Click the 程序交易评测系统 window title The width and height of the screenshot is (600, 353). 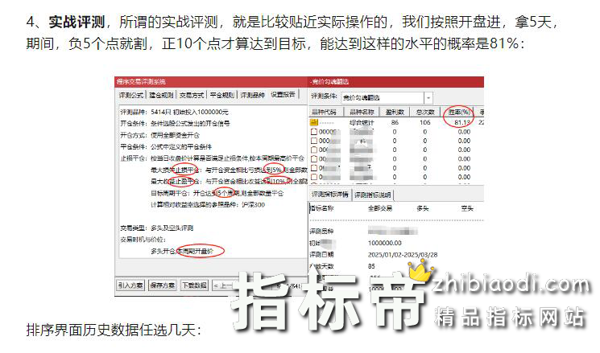pyautogui.click(x=141, y=82)
